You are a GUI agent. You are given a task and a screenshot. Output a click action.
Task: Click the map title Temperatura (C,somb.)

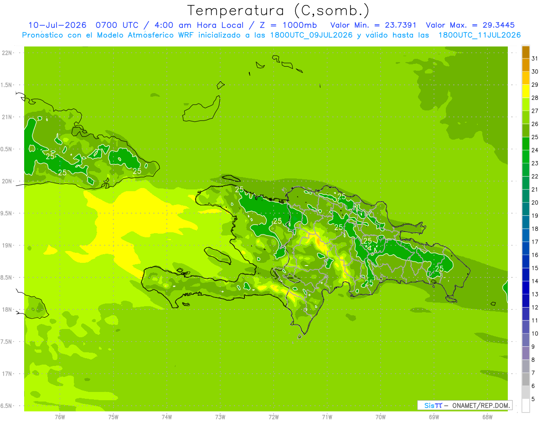(278, 10)
